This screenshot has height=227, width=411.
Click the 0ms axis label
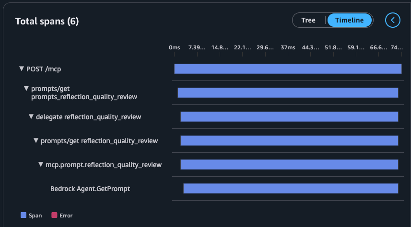click(x=174, y=47)
